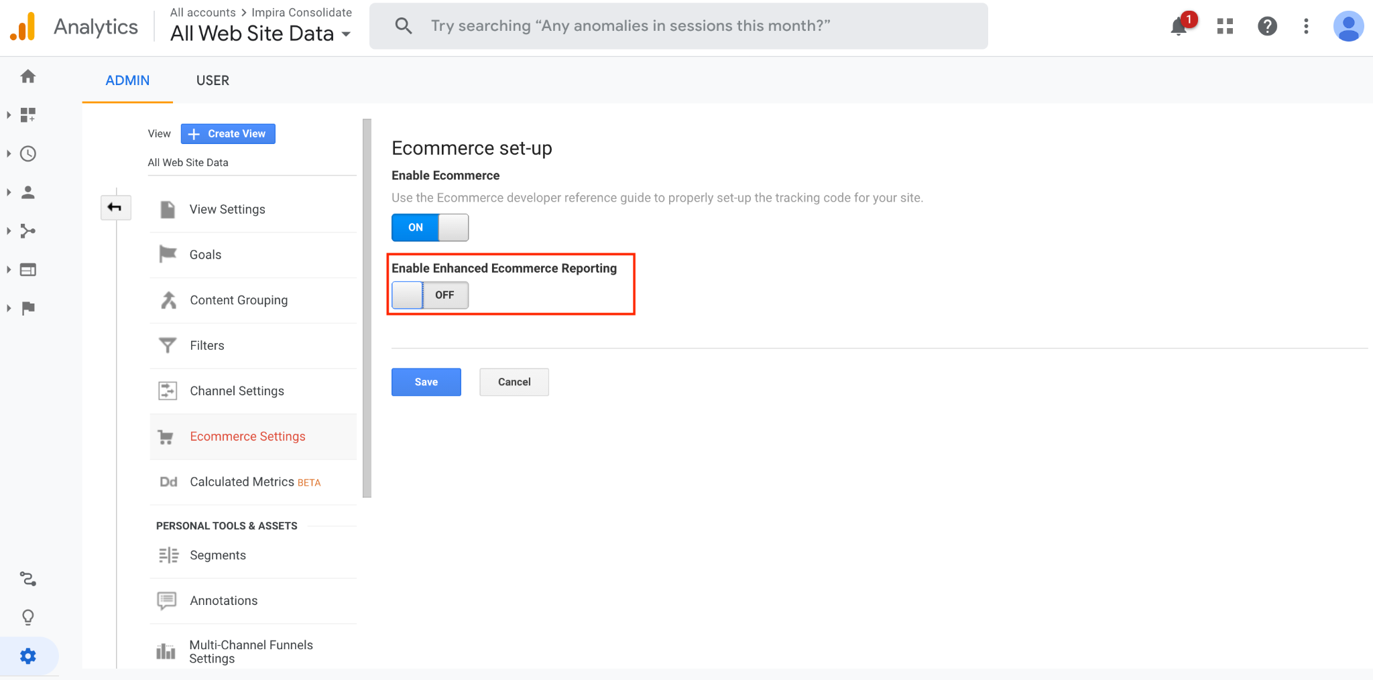Turn on Enhanced Ecommerce Reporting
The height and width of the screenshot is (680, 1373).
point(430,295)
